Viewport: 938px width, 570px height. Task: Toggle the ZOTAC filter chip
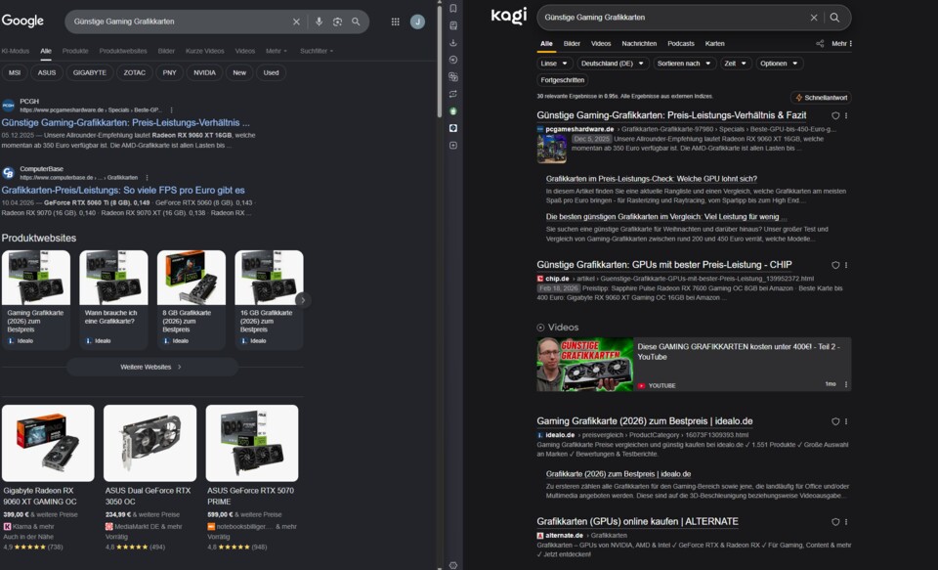[135, 72]
